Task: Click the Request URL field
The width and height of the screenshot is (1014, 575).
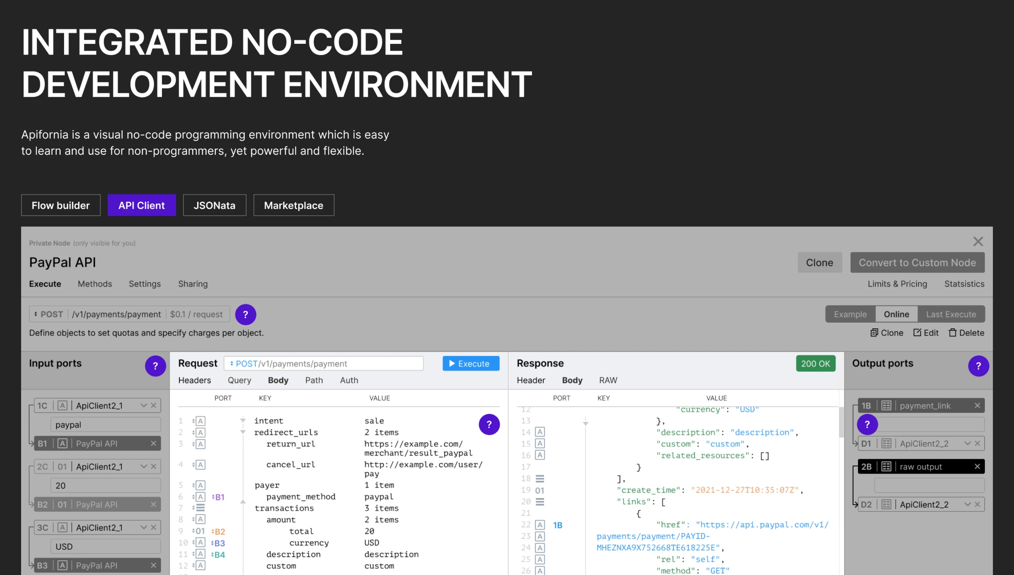Action: [323, 364]
